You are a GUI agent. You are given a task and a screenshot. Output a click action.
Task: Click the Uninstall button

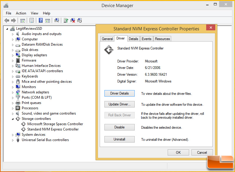119,139
